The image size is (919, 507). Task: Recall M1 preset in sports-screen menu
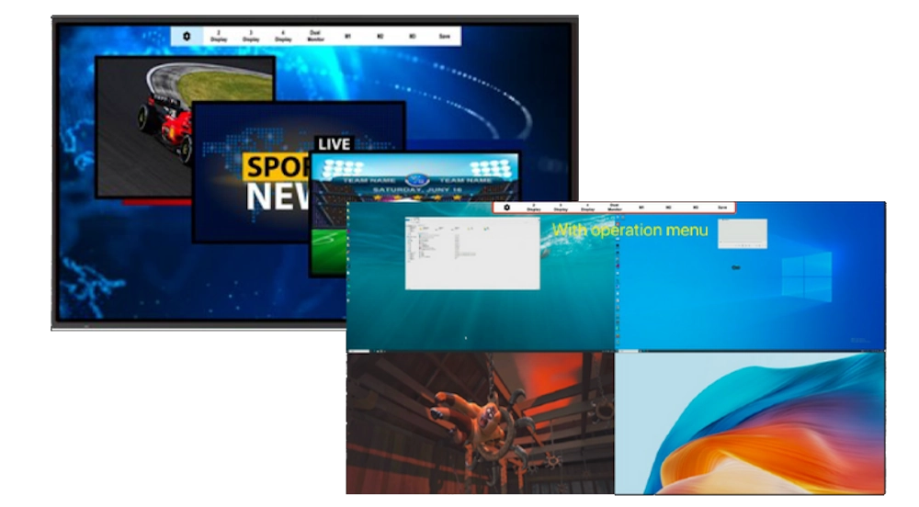[x=347, y=37]
